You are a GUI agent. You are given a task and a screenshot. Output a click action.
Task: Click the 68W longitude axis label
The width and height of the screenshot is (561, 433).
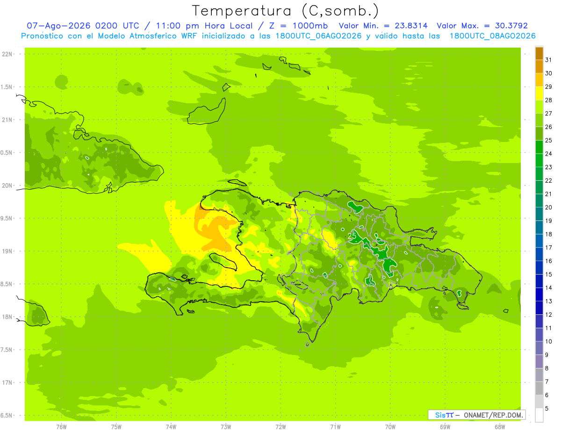coord(500,427)
